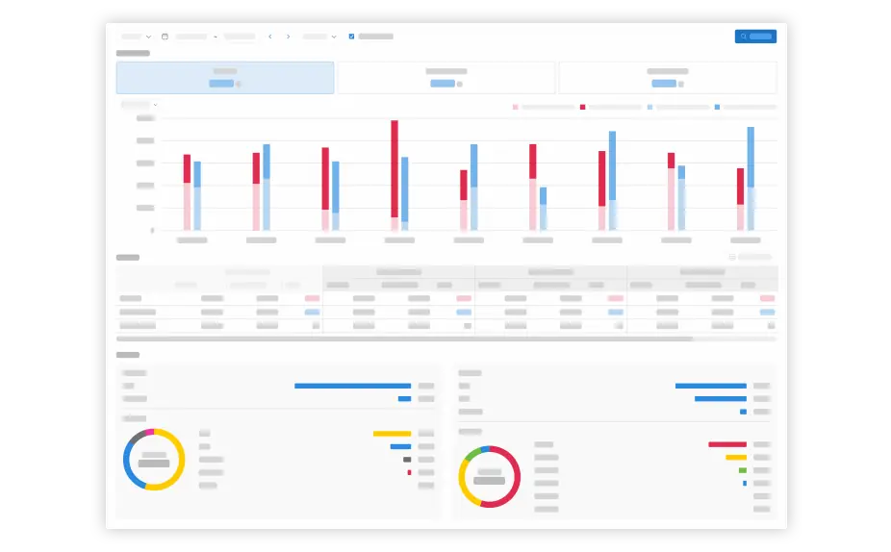Screen dimensions: 891x552
Task: Switch to the middle summary card tab
Action: (x=446, y=78)
